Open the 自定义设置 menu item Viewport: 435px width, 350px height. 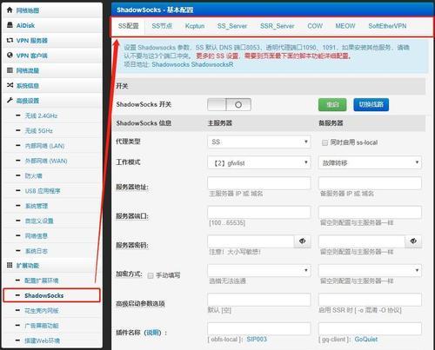pos(39,221)
